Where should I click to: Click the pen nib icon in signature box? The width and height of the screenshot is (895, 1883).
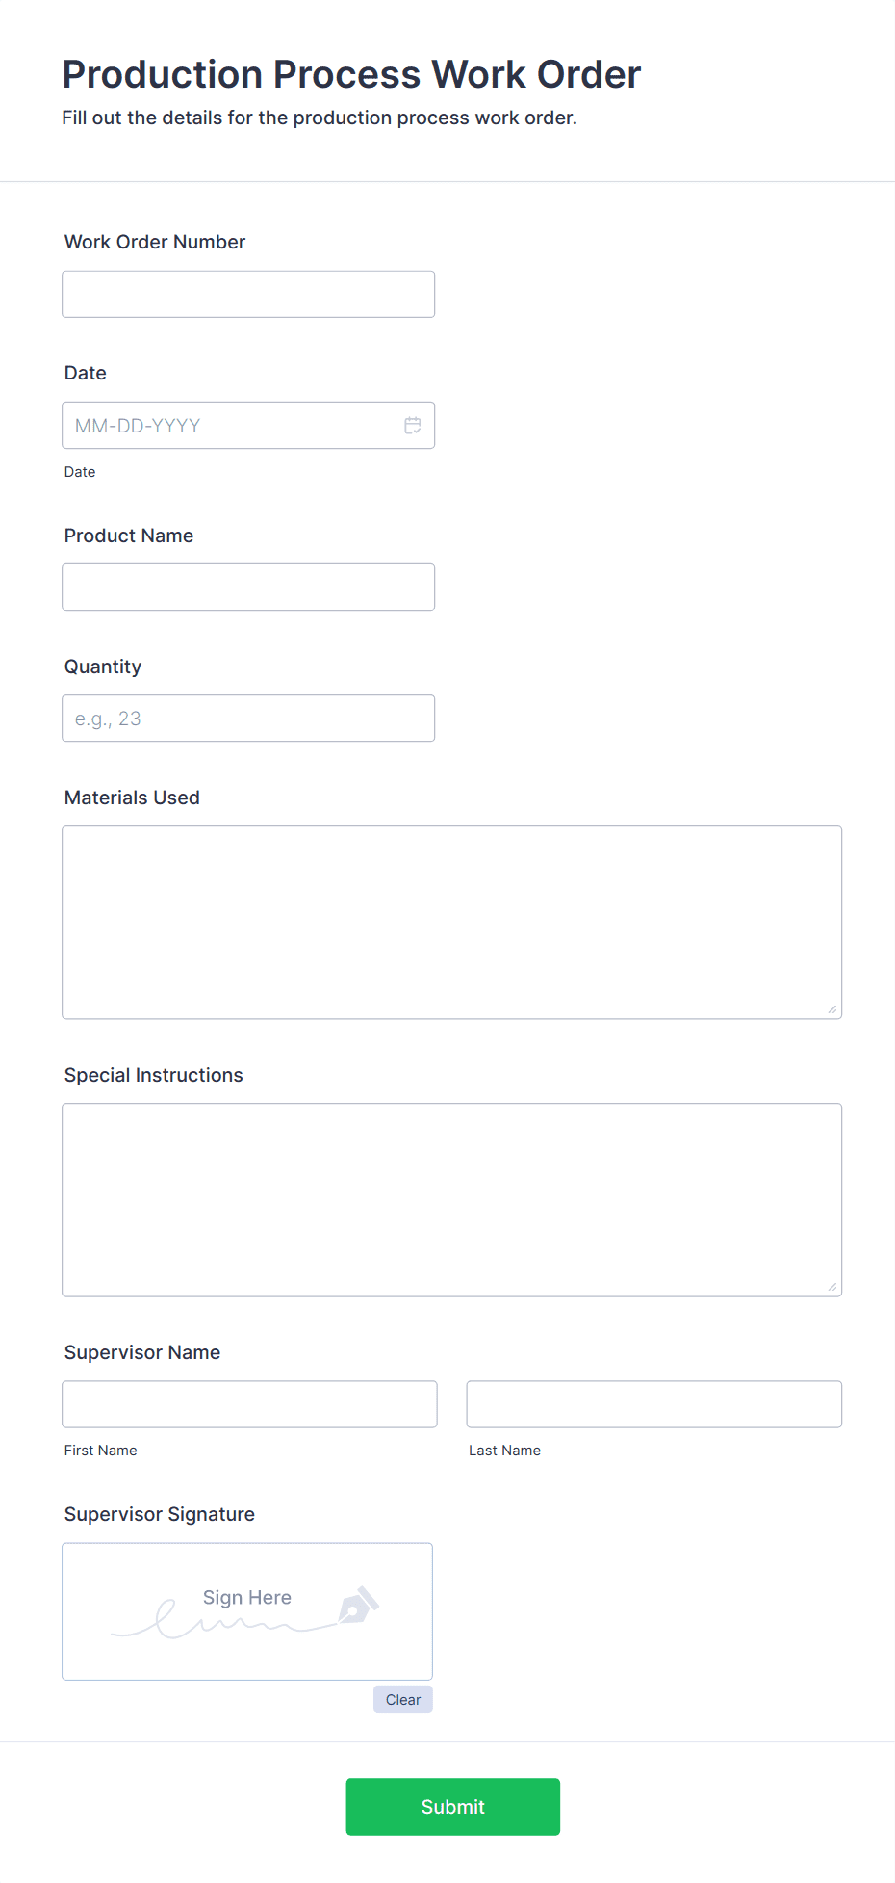click(x=358, y=1605)
